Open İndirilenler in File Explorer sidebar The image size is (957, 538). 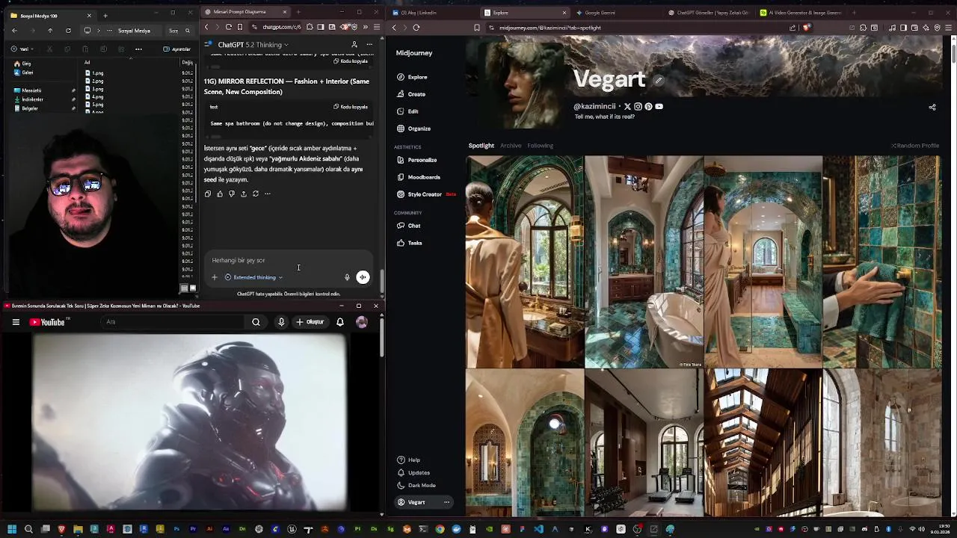28,99
